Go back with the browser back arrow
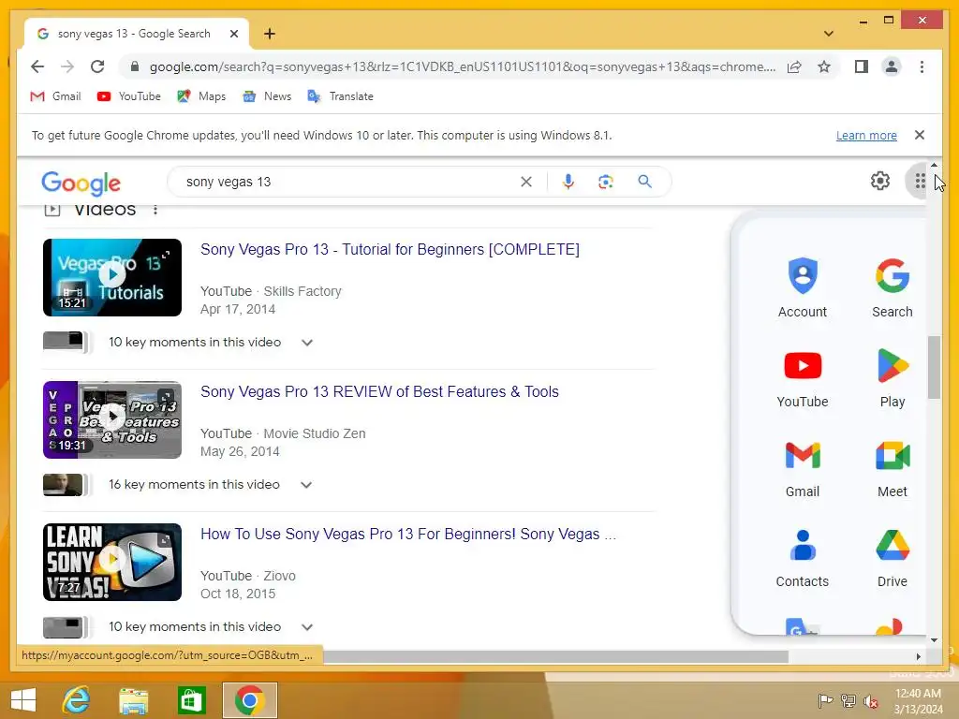Viewport: 959px width, 719px height. pos(37,66)
